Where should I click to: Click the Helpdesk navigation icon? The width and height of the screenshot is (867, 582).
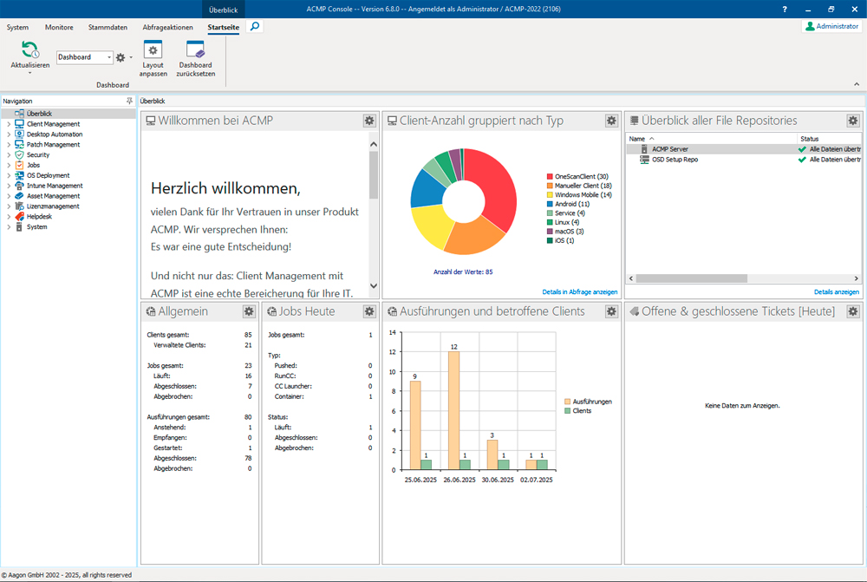19,216
